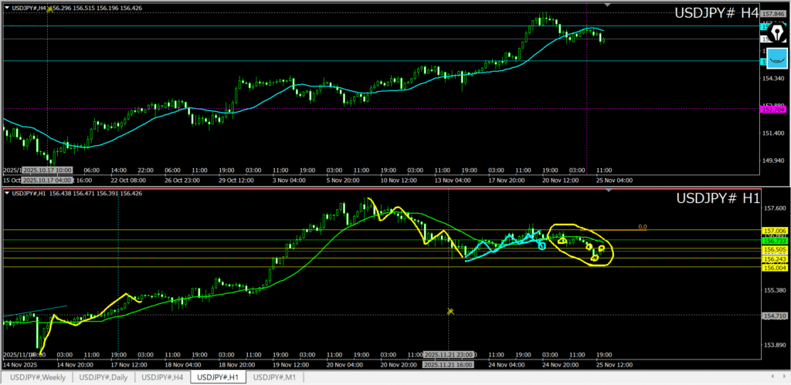The width and height of the screenshot is (791, 385).
Task: Select the USDJPY#,H1 tab
Action: point(219,377)
